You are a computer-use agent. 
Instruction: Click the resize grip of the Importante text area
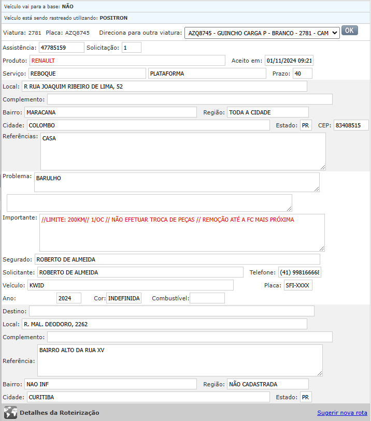(322, 249)
